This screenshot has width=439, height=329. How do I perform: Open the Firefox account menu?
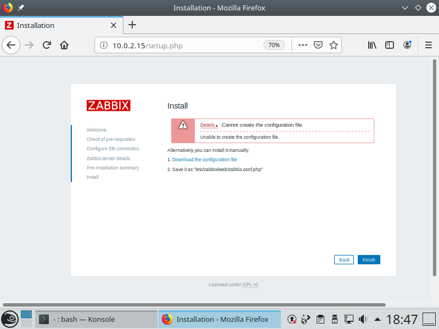(x=407, y=45)
